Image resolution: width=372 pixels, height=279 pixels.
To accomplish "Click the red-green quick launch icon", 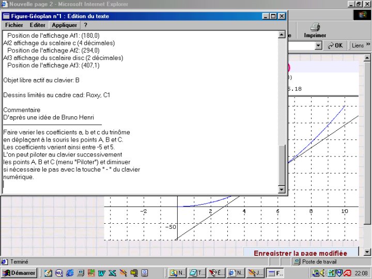I will pyautogui.click(x=91, y=273).
